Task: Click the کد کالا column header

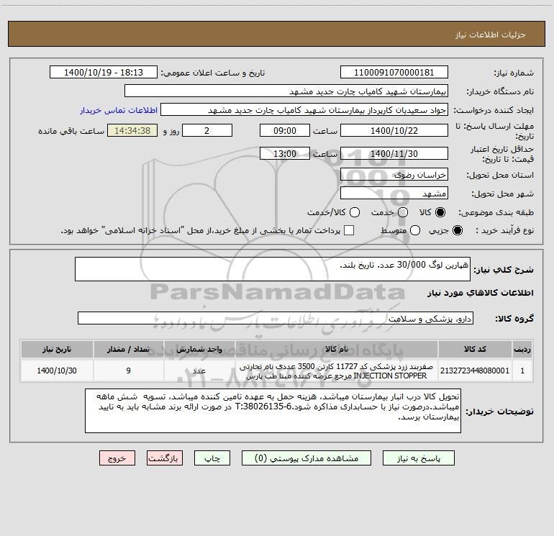Action: 475,349
